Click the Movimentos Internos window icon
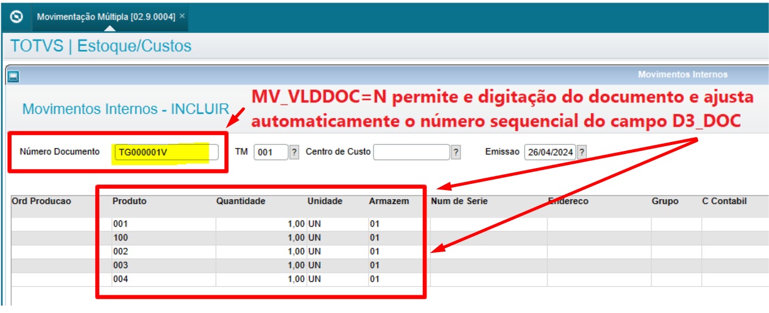The width and height of the screenshot is (769, 313). [13, 76]
